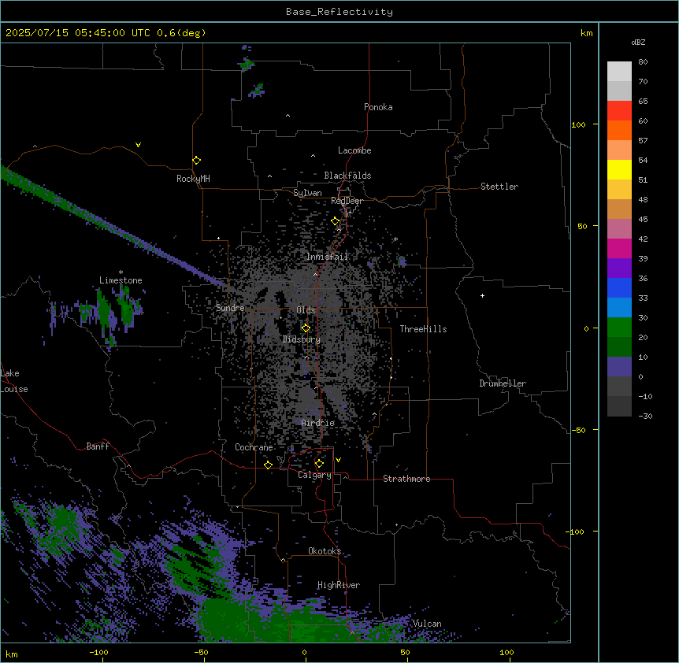The width and height of the screenshot is (679, 663).
Task: Select the Airdrie city label
Action: click(x=318, y=423)
